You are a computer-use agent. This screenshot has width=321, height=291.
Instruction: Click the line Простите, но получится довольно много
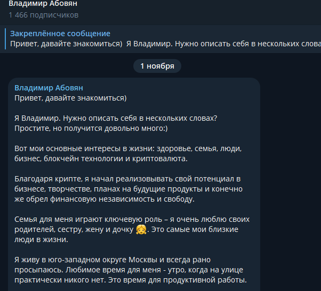point(91,128)
